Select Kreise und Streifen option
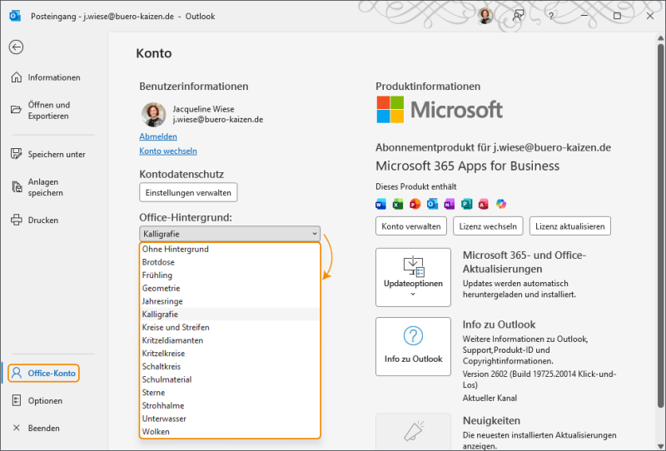The image size is (666, 451). (230, 327)
